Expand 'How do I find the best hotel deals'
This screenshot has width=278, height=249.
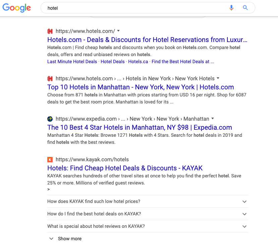tap(148, 214)
